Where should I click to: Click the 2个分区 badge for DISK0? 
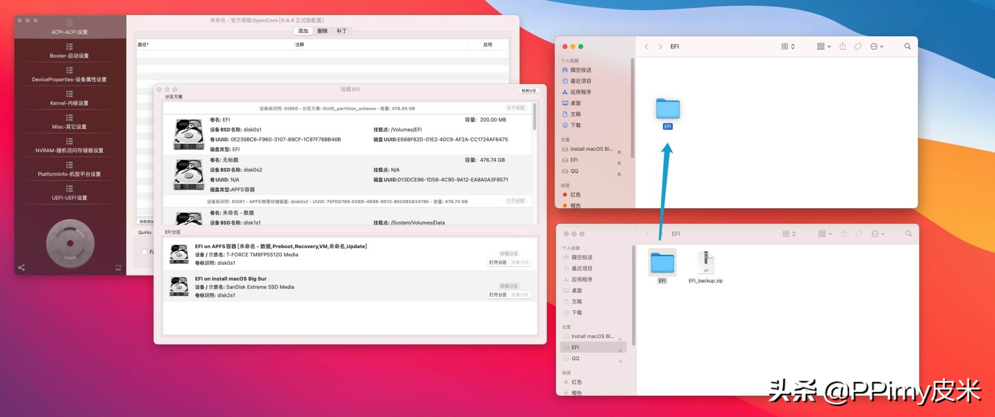pyautogui.click(x=516, y=108)
